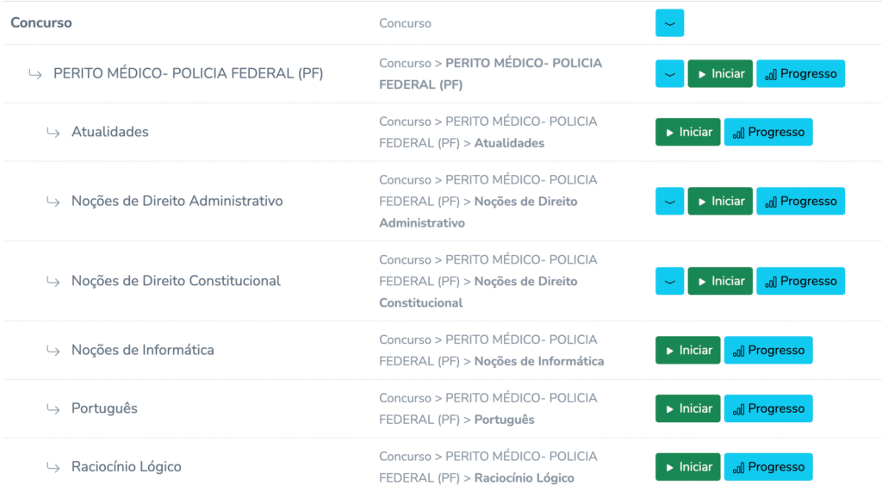The image size is (882, 492).
Task: Collapse the PERITO MÉDICO- POLICIA FEDERAL chevron
Action: pyautogui.click(x=669, y=74)
